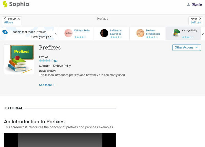Image resolution: width=205 pixels, height=147 pixels.
Task: Select Kathryn Reilly's pink Prefixes avatar
Action: click(68, 33)
